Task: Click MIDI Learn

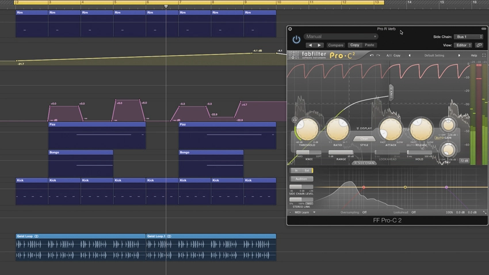Action: click(301, 212)
